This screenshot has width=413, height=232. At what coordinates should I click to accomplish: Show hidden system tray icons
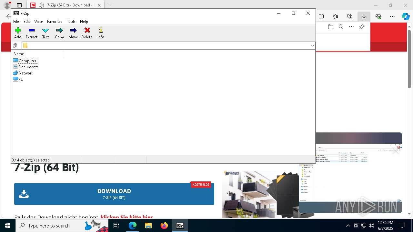point(348,226)
